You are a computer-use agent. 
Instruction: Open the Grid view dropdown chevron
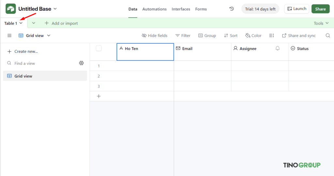click(x=49, y=36)
